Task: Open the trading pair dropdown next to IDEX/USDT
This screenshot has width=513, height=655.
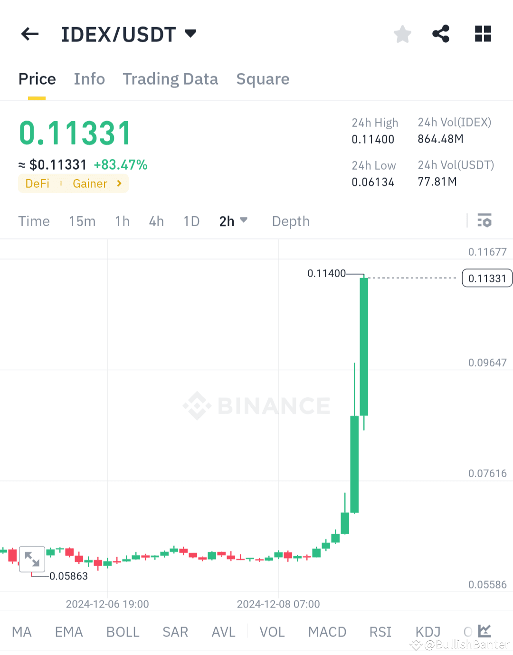Action: [x=190, y=34]
